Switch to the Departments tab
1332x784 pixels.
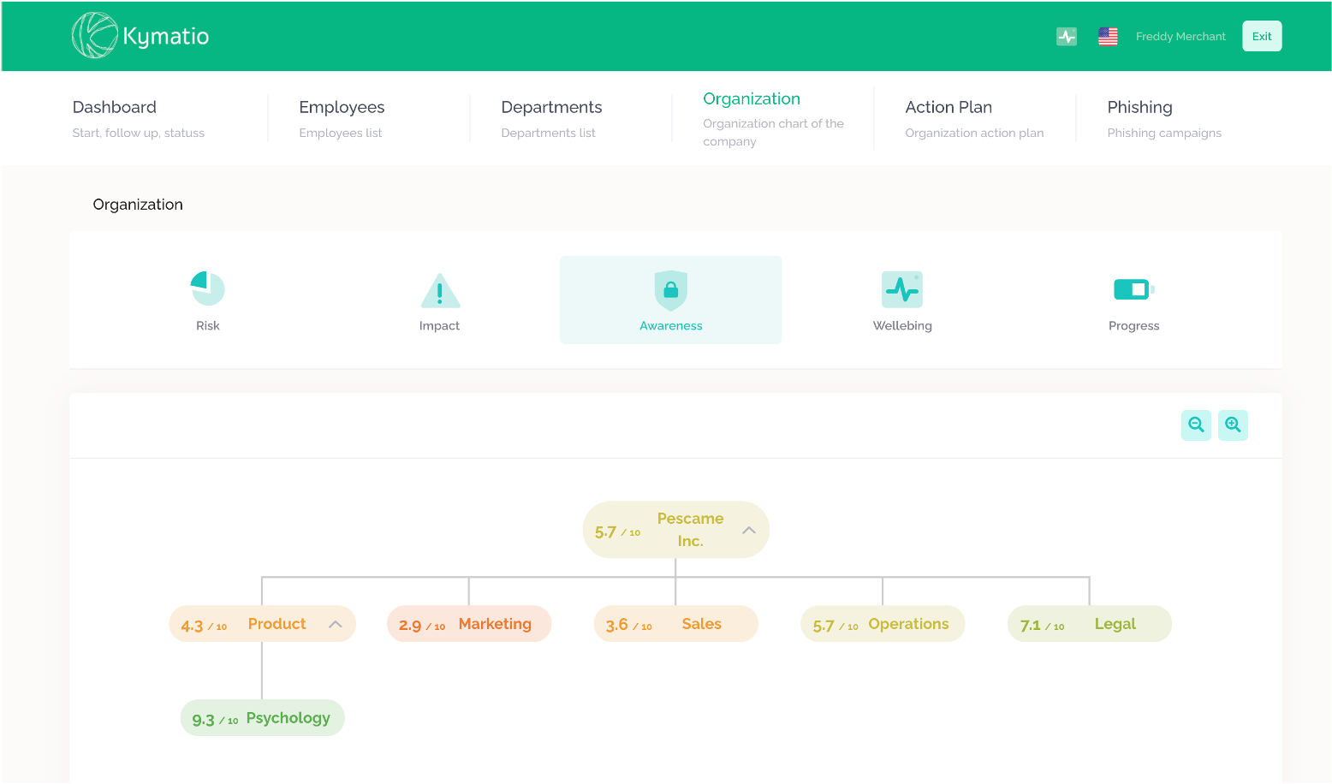point(551,107)
